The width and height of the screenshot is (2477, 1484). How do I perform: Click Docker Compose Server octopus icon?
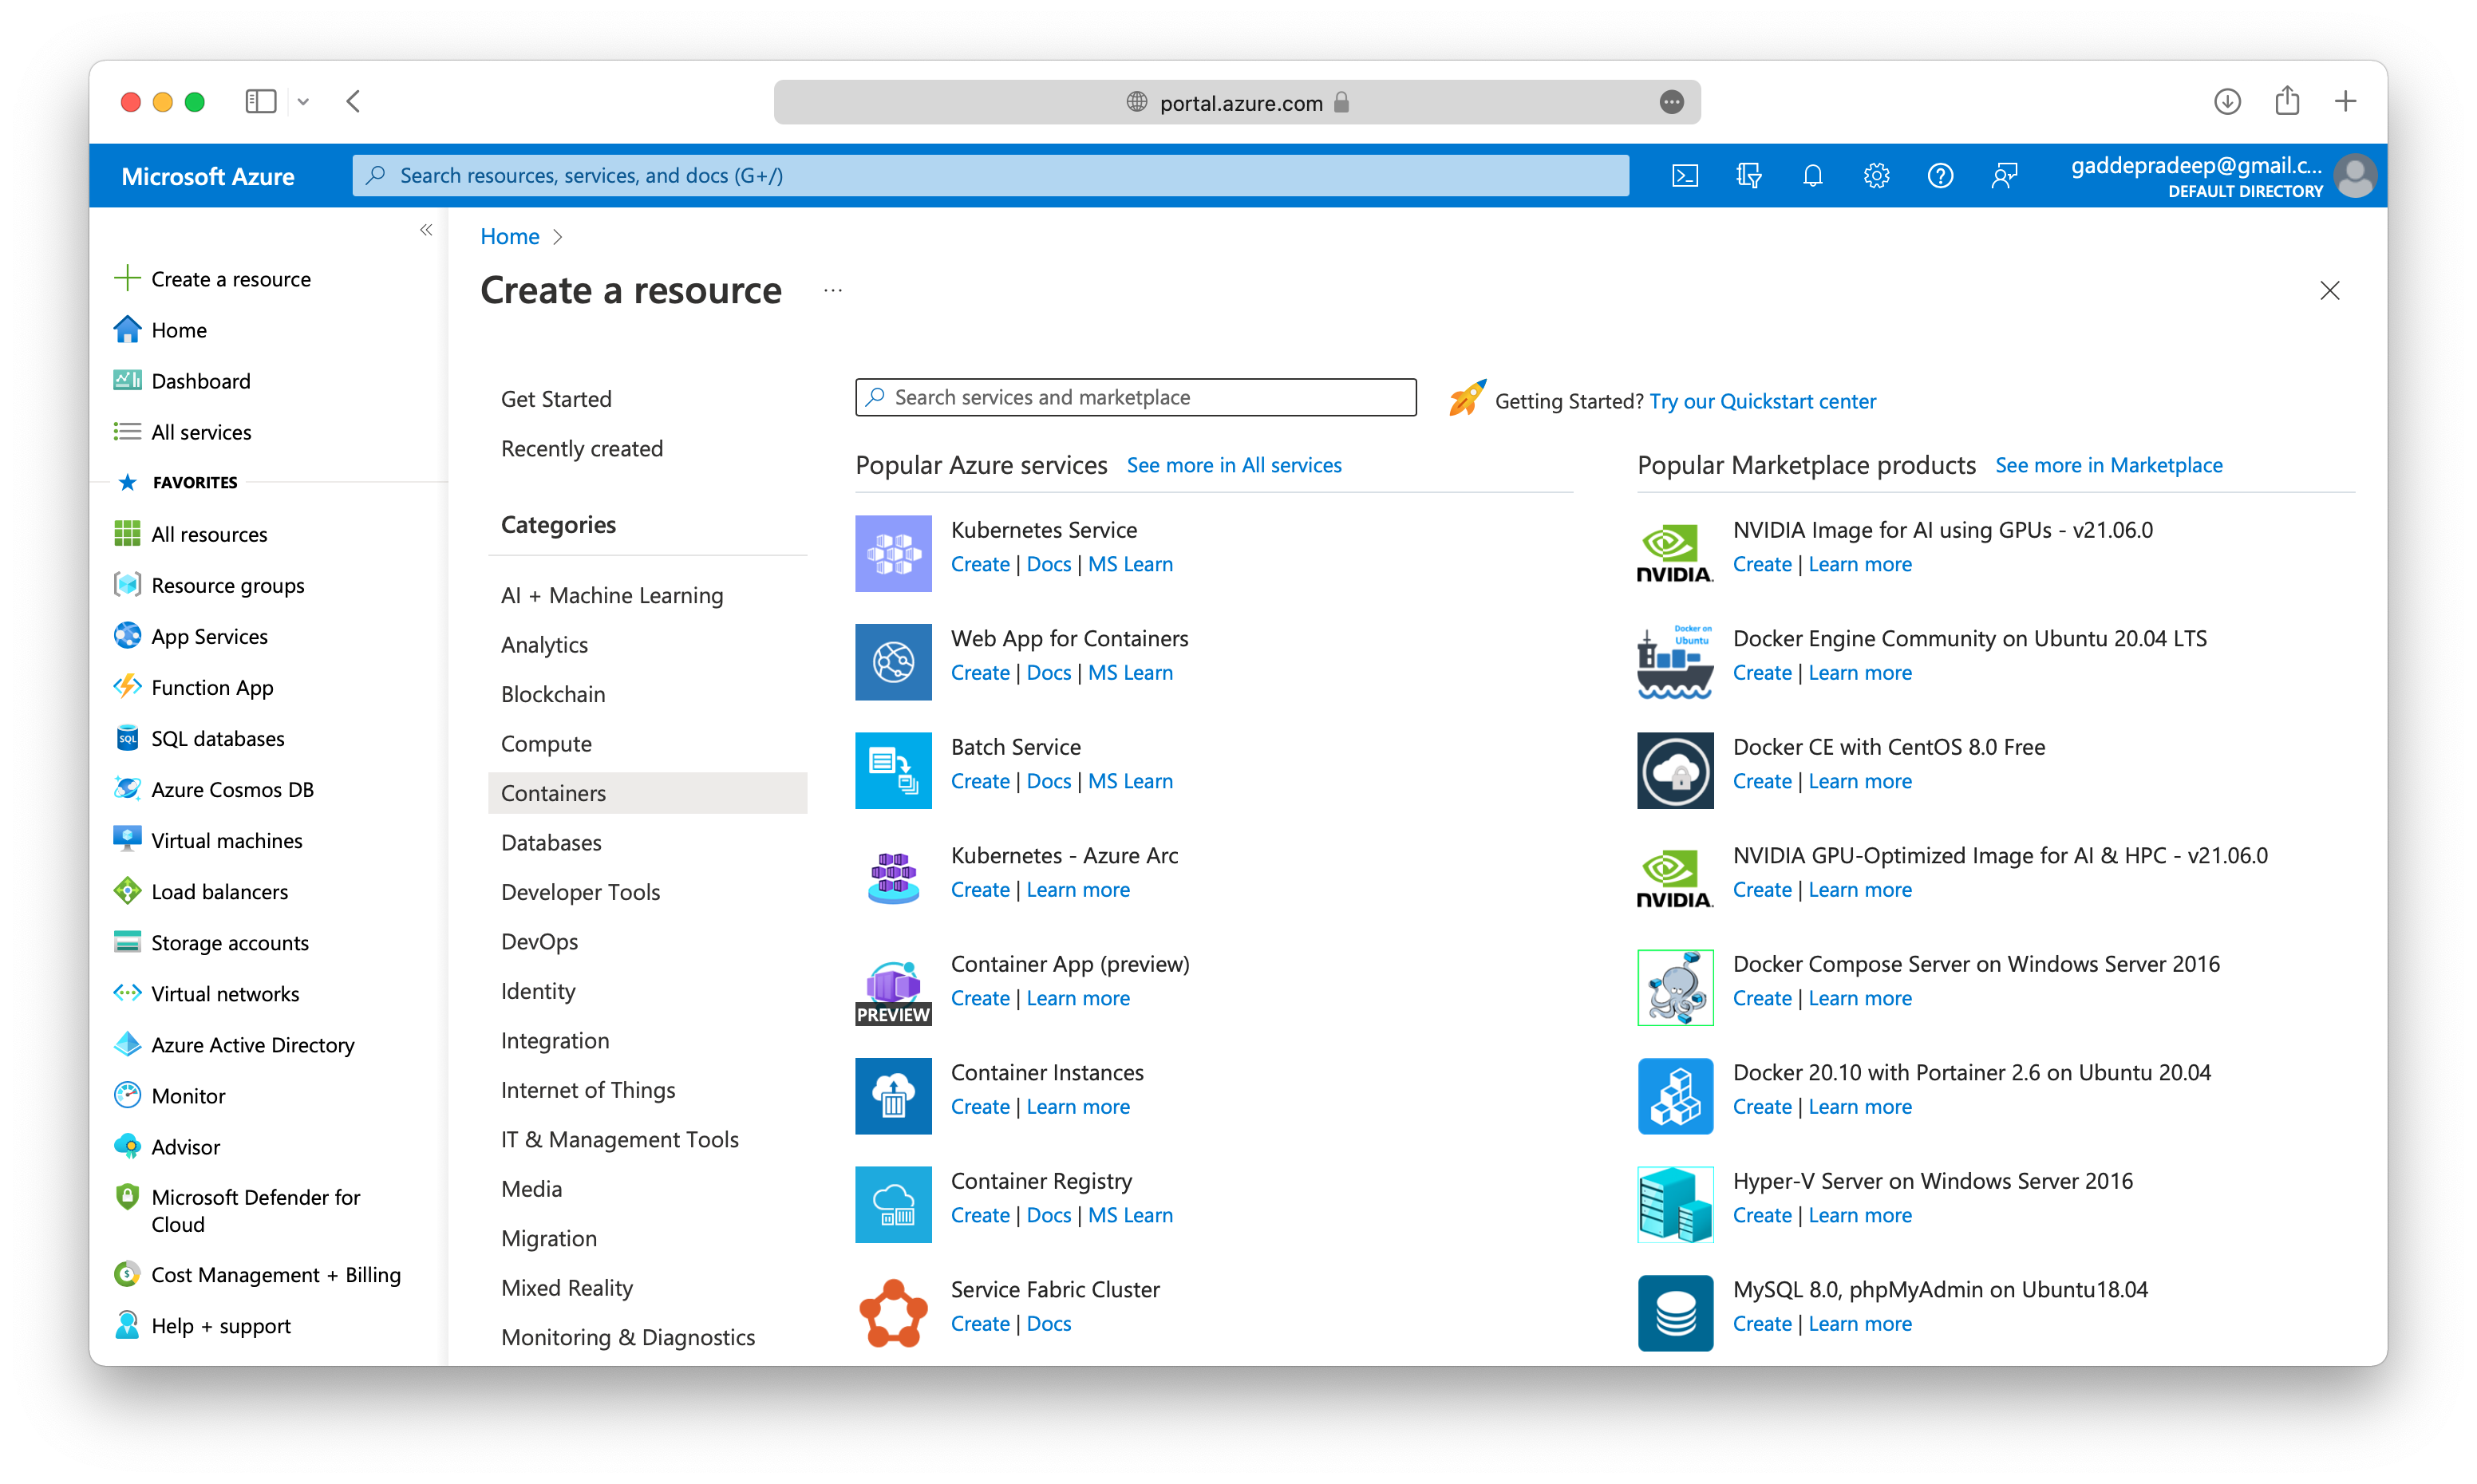click(1675, 987)
